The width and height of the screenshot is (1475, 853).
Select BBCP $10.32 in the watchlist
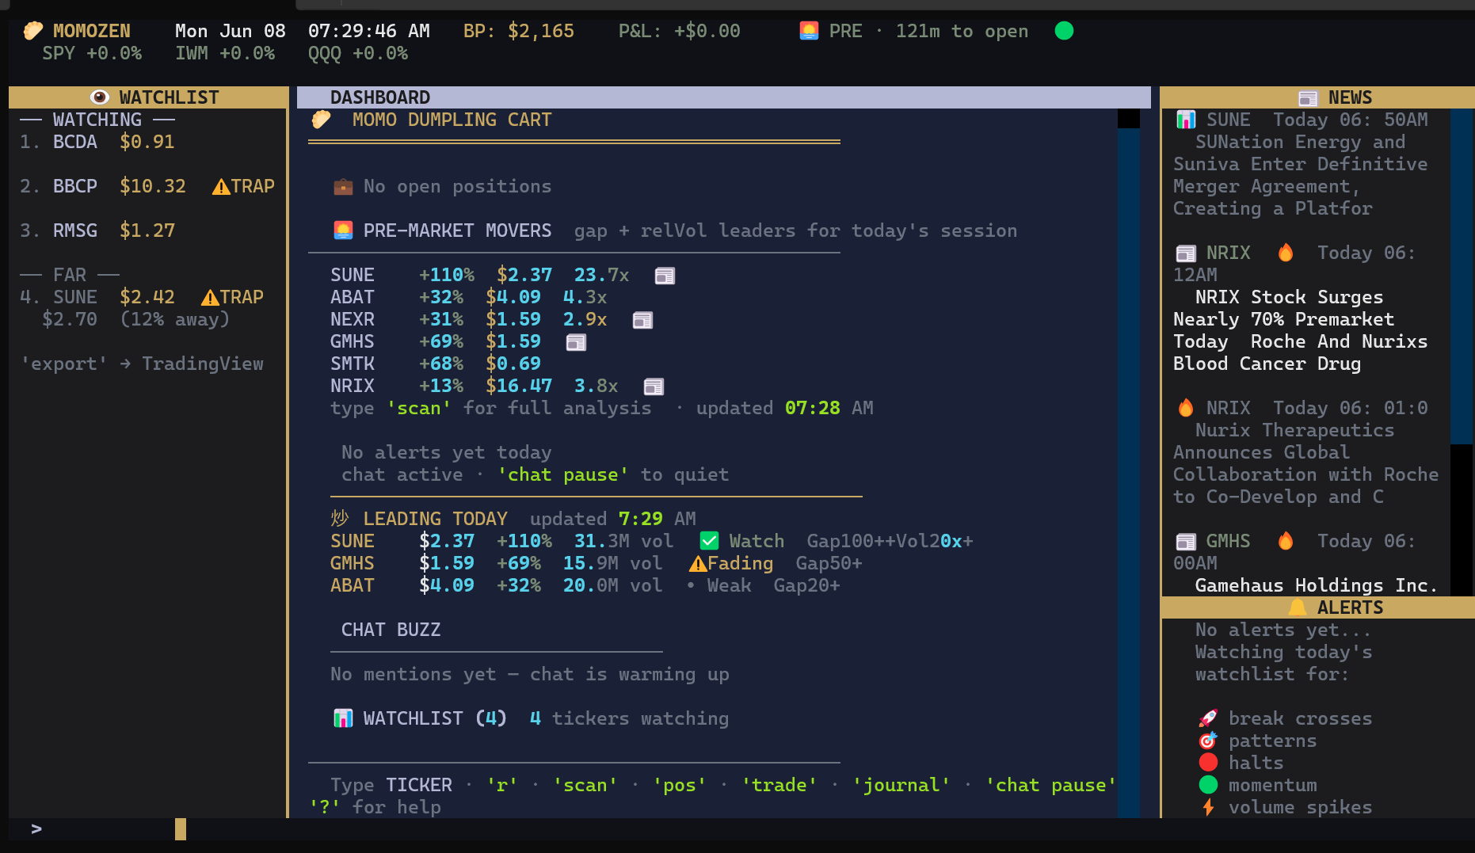[x=147, y=186]
